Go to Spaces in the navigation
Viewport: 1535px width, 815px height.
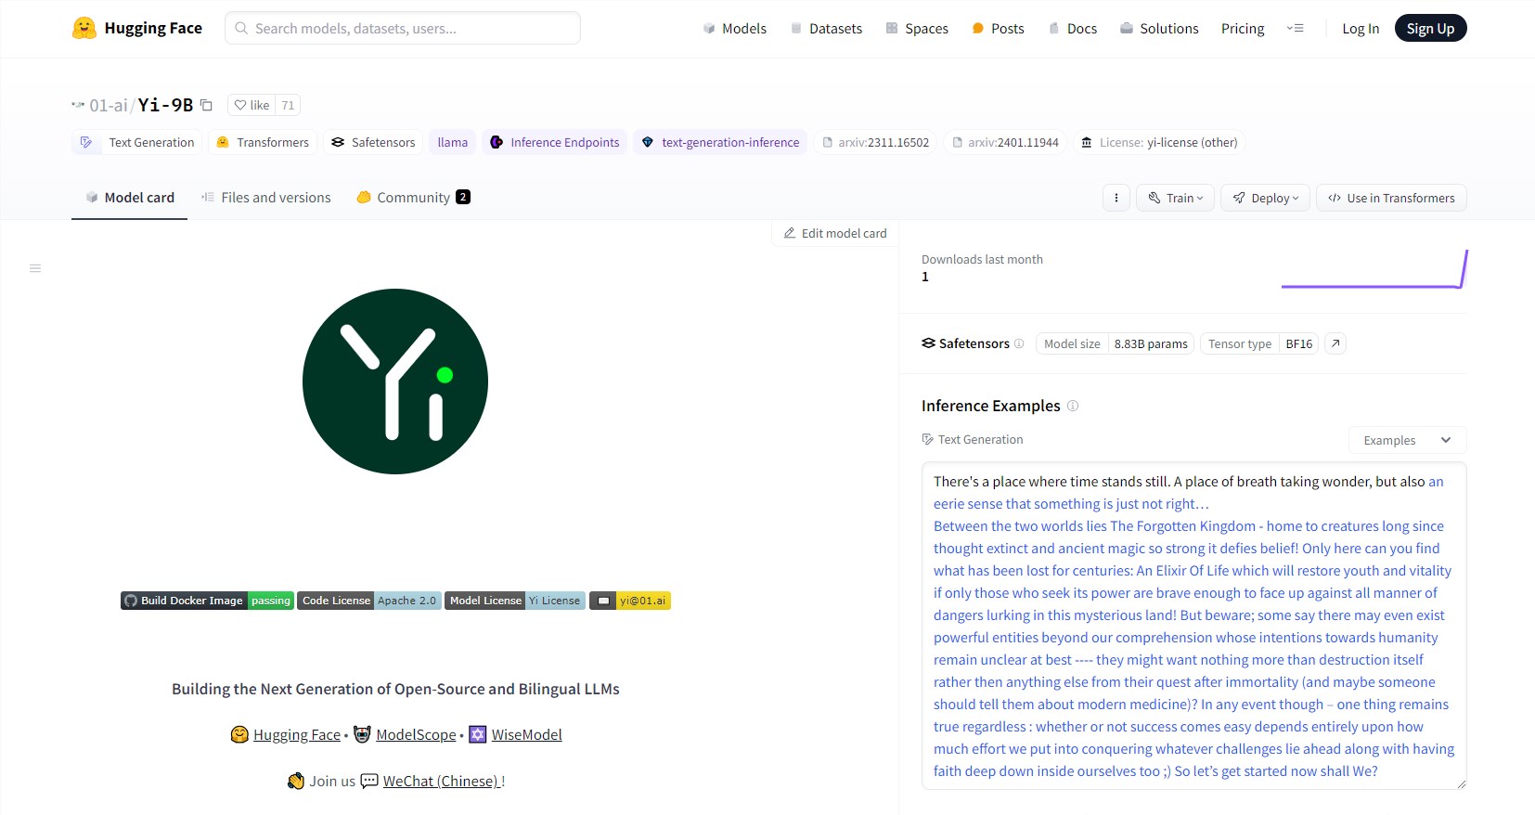point(917,29)
